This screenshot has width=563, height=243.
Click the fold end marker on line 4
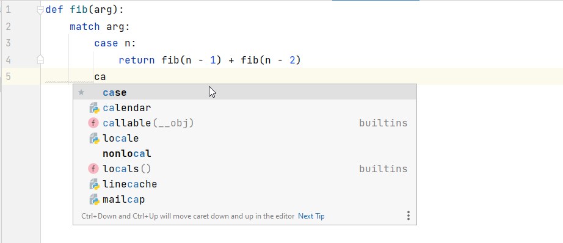[40, 59]
